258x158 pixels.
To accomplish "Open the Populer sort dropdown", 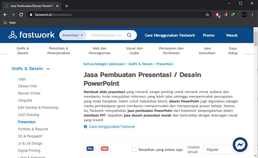I will [x=221, y=150].
